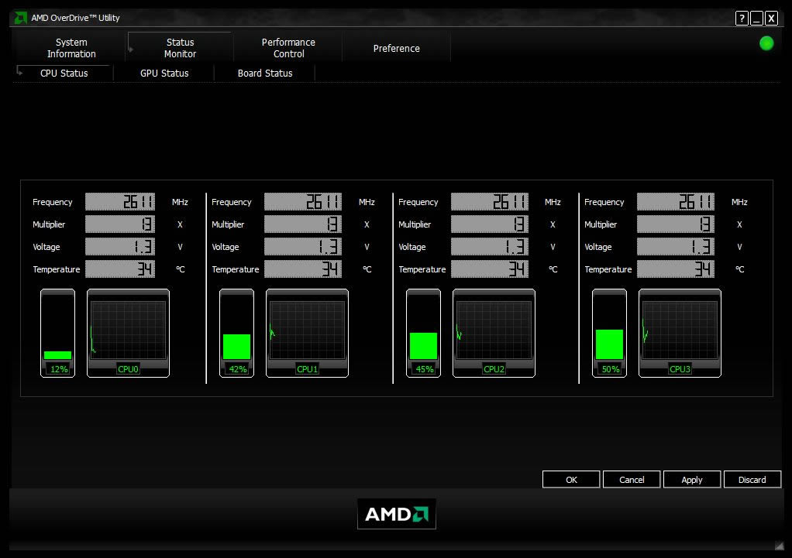792x558 pixels.
Task: Select the CPU Status sub-tab
Action: (x=64, y=74)
